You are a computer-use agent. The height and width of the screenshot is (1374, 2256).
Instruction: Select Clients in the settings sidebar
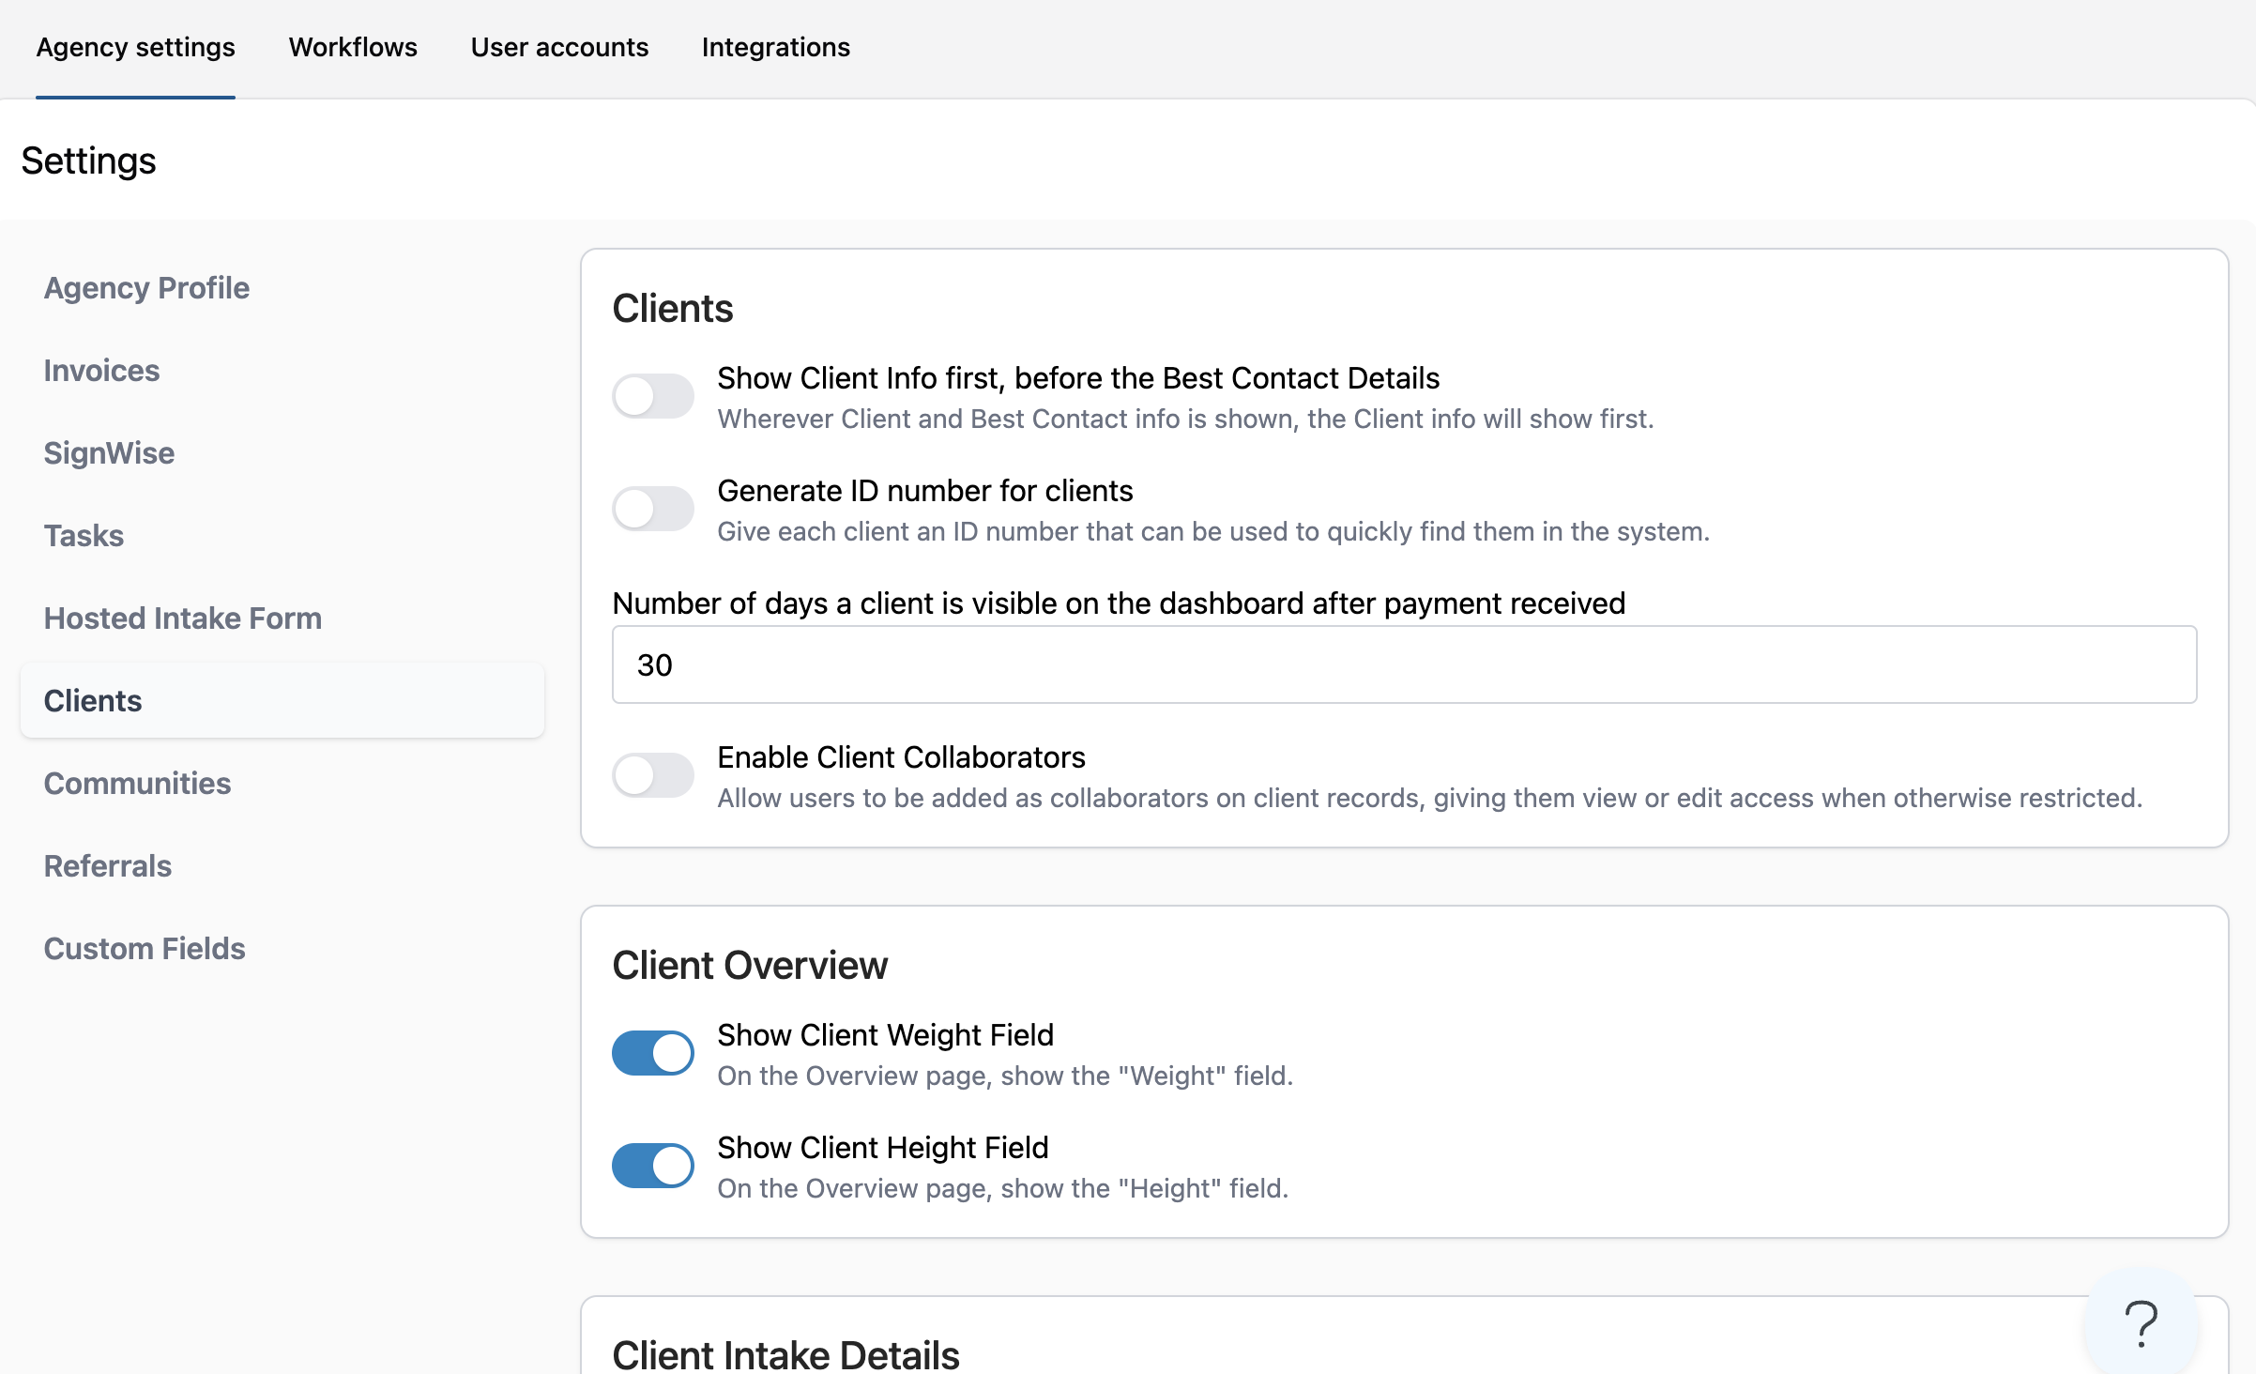93,701
